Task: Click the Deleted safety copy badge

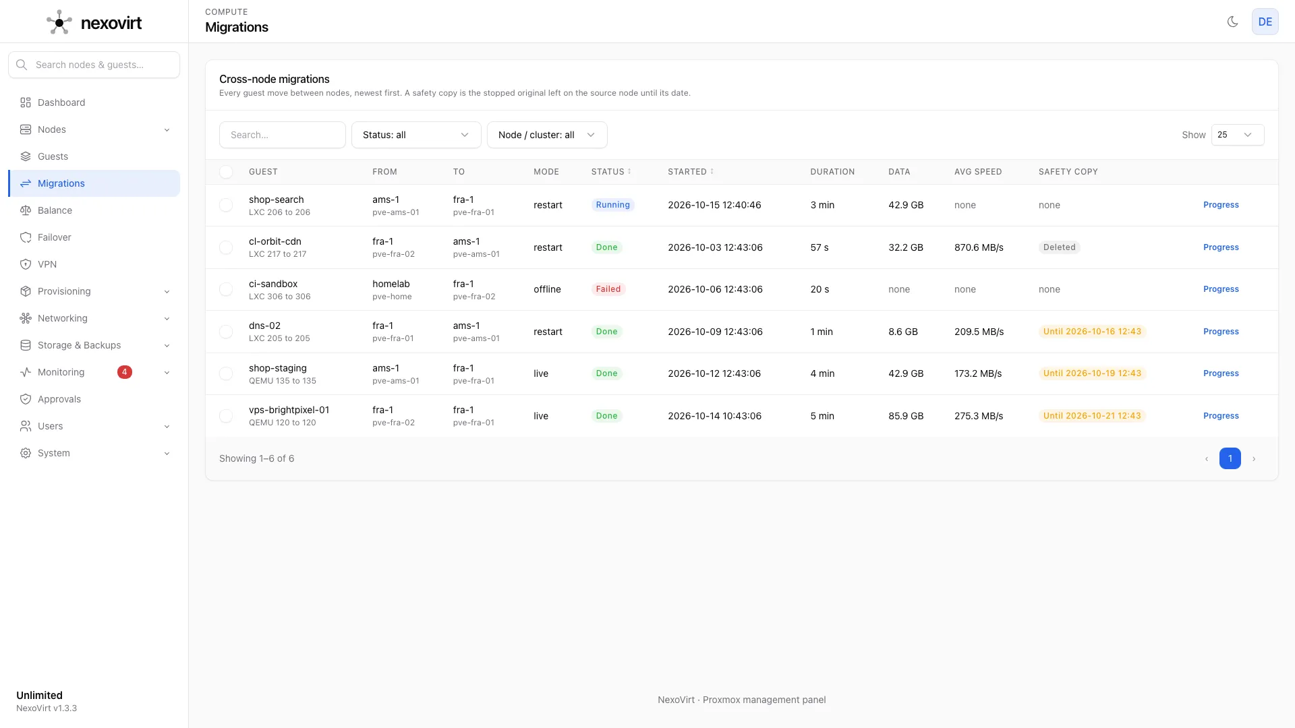Action: 1059,247
